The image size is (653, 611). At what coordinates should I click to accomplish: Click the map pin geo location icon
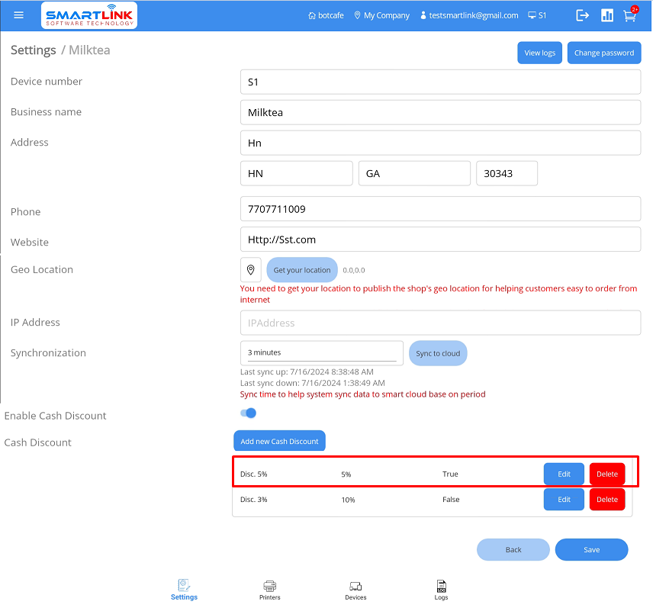pyautogui.click(x=251, y=270)
